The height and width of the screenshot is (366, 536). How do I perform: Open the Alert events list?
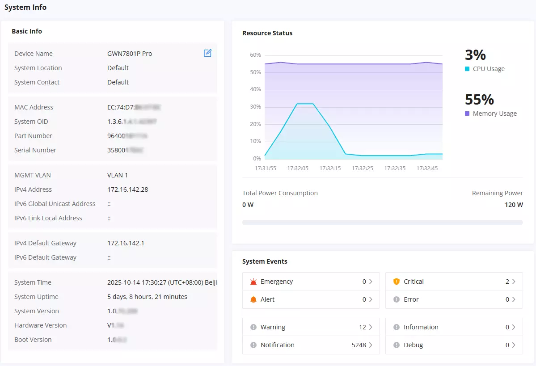311,299
